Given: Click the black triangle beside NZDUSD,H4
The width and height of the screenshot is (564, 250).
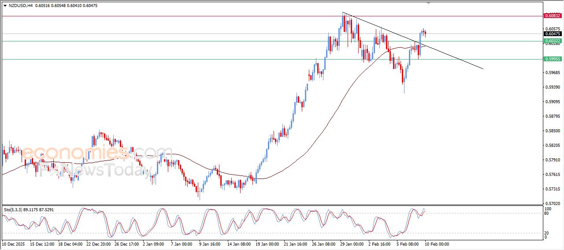Looking at the screenshot, I should pyautogui.click(x=5, y=6).
